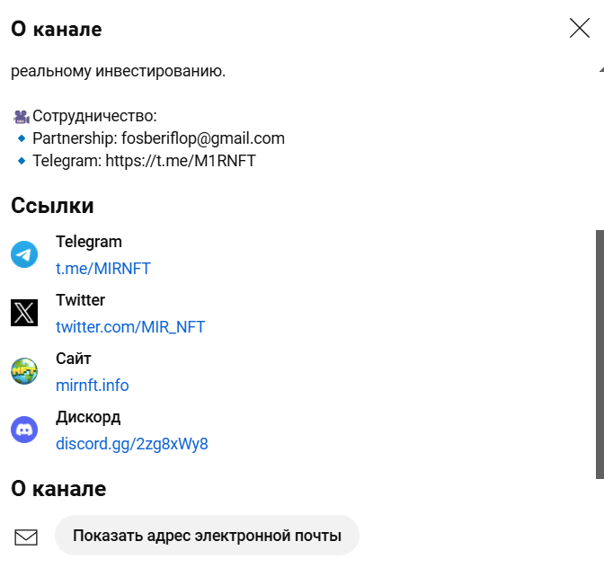The image size is (604, 568).
Task: Click the Дискорд link title
Action: click(x=88, y=417)
